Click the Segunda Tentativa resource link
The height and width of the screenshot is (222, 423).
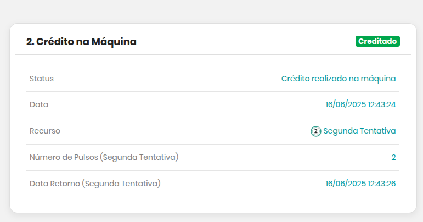tap(359, 131)
